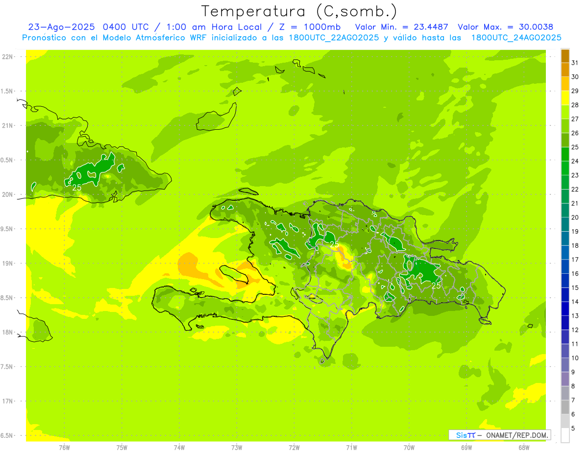
Task: Click the '31' value on the color scale
Action: (575, 63)
